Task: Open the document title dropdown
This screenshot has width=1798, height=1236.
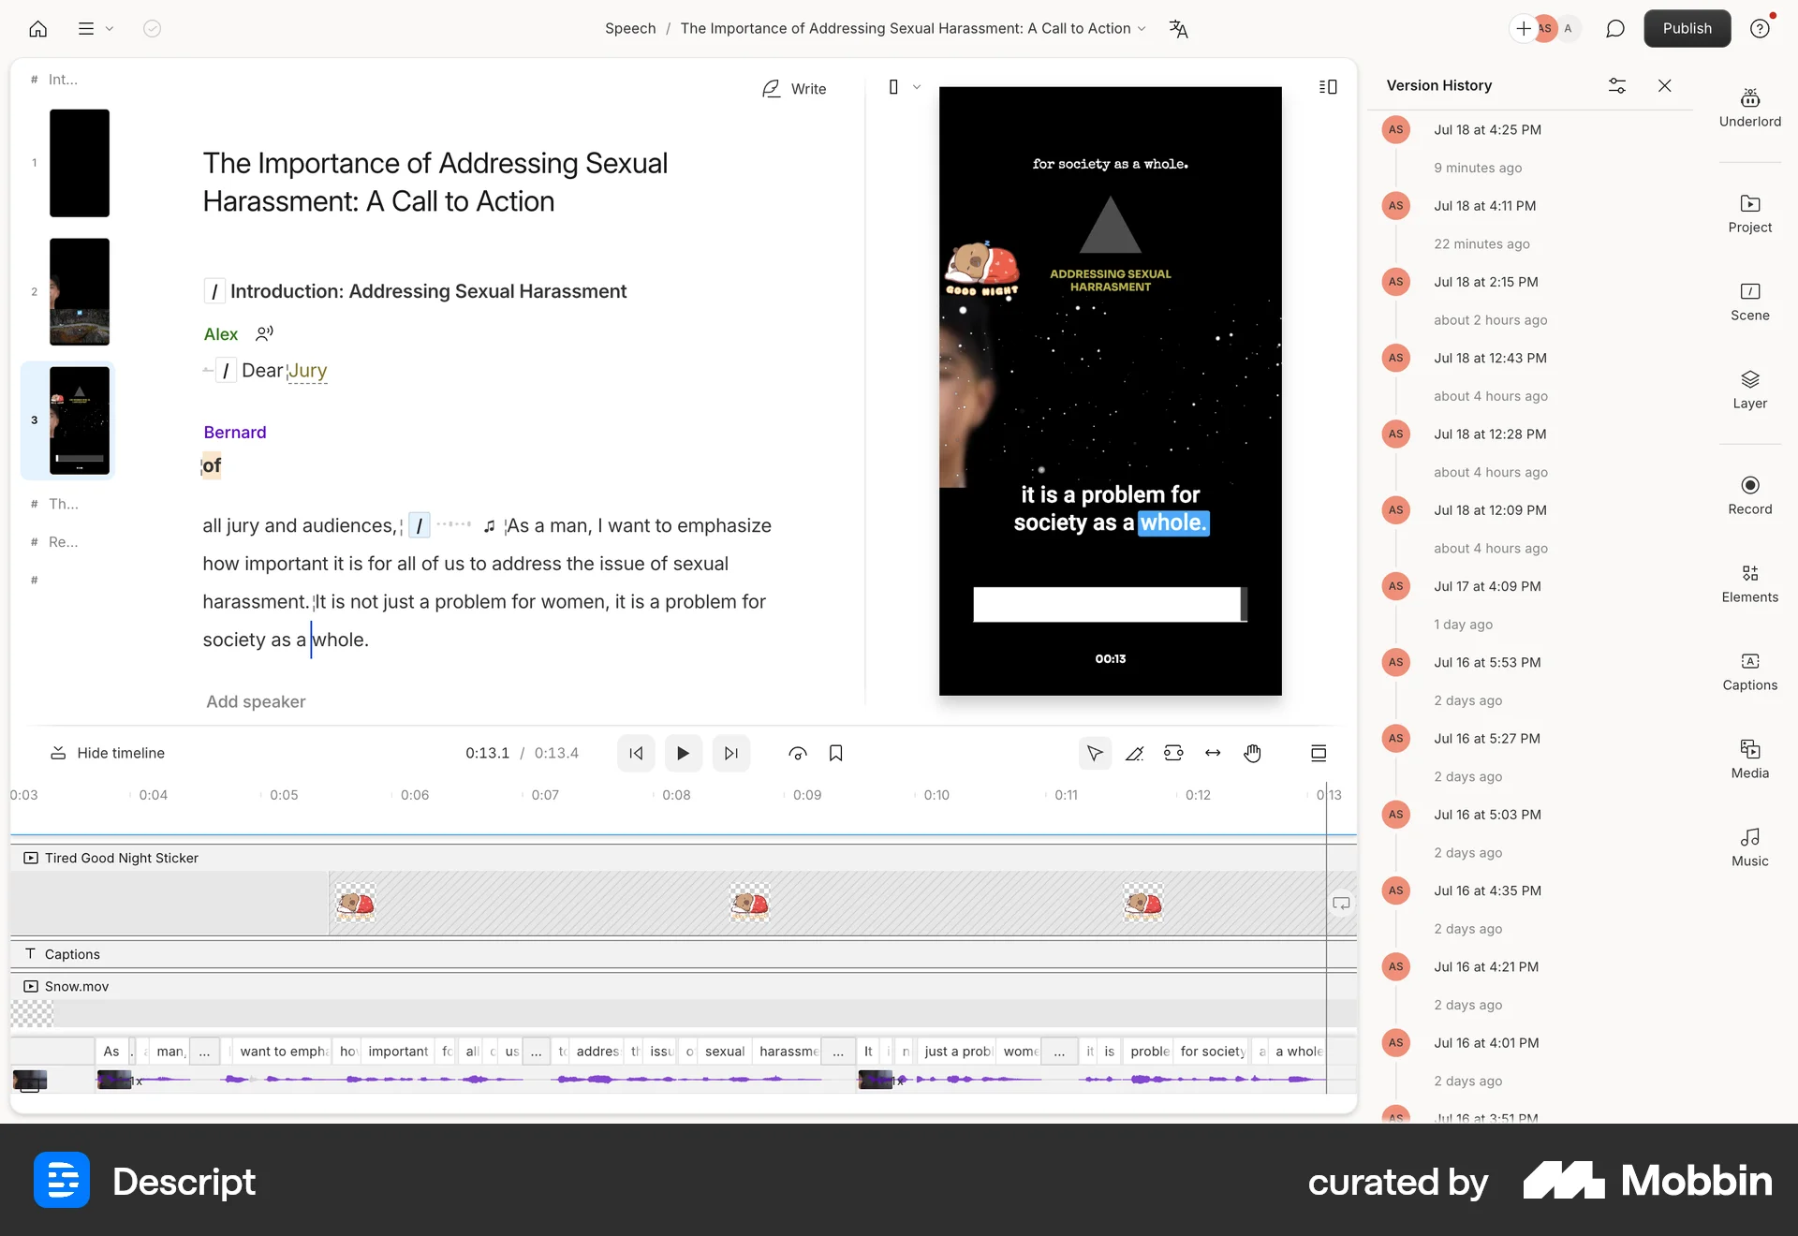Action: [1142, 29]
